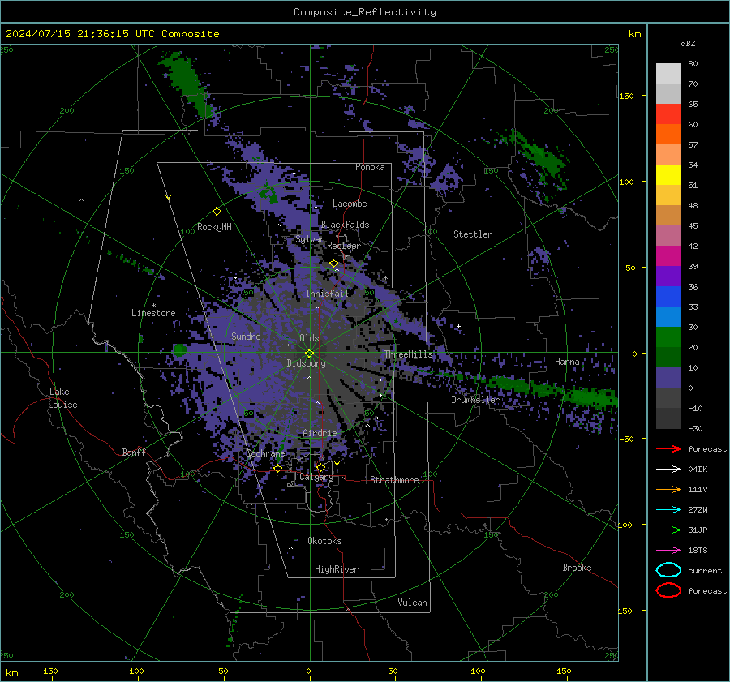Click the Composite_Reflectivity title text
This screenshot has width=730, height=682.
[x=364, y=12]
